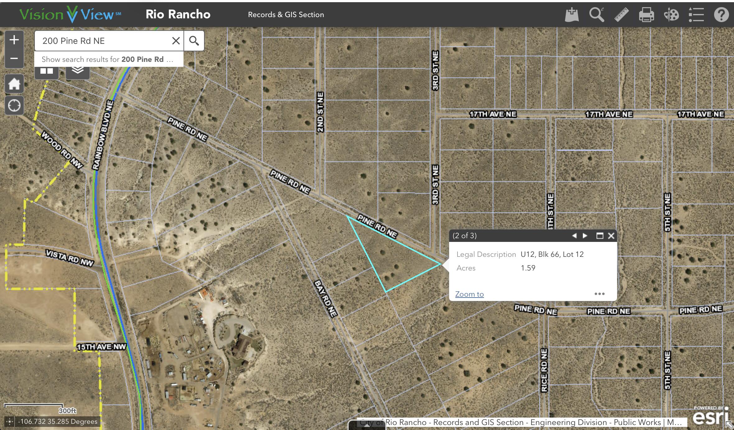
Task: Open coordinate widget crosshair button
Action: pyautogui.click(x=10, y=422)
